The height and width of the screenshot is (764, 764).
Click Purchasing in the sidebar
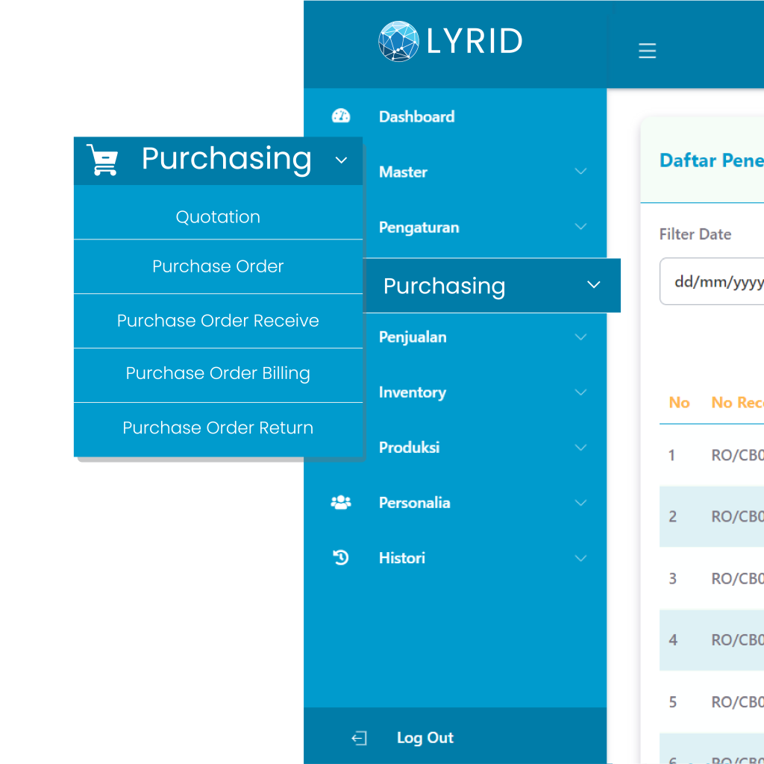(x=492, y=286)
